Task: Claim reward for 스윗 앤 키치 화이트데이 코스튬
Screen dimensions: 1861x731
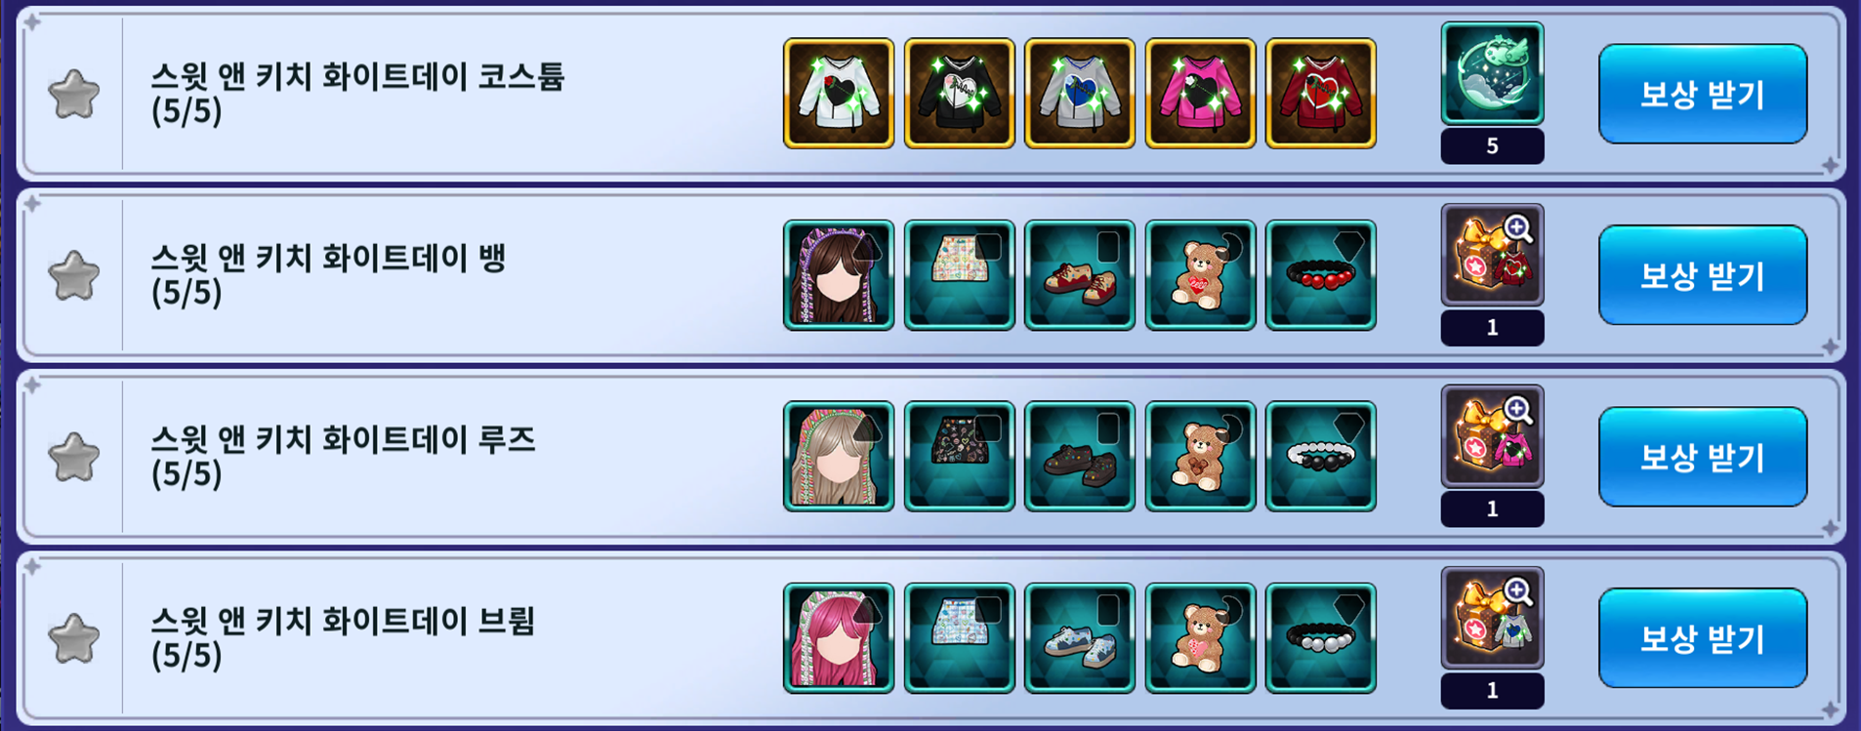Action: point(1702,94)
